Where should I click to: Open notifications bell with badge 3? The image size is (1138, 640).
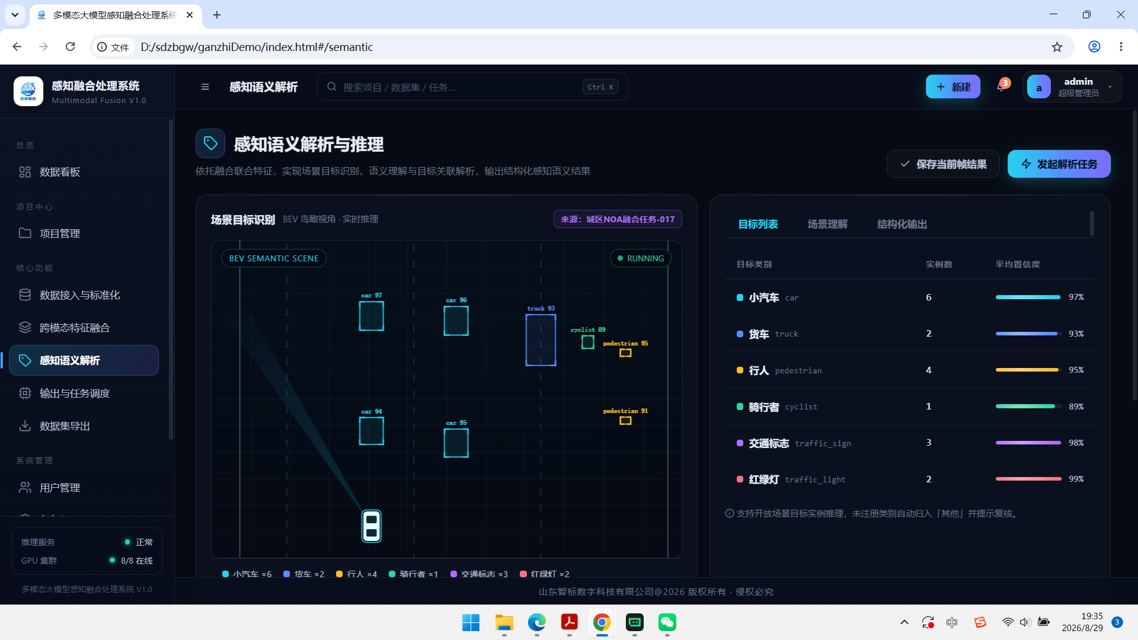pos(1001,87)
